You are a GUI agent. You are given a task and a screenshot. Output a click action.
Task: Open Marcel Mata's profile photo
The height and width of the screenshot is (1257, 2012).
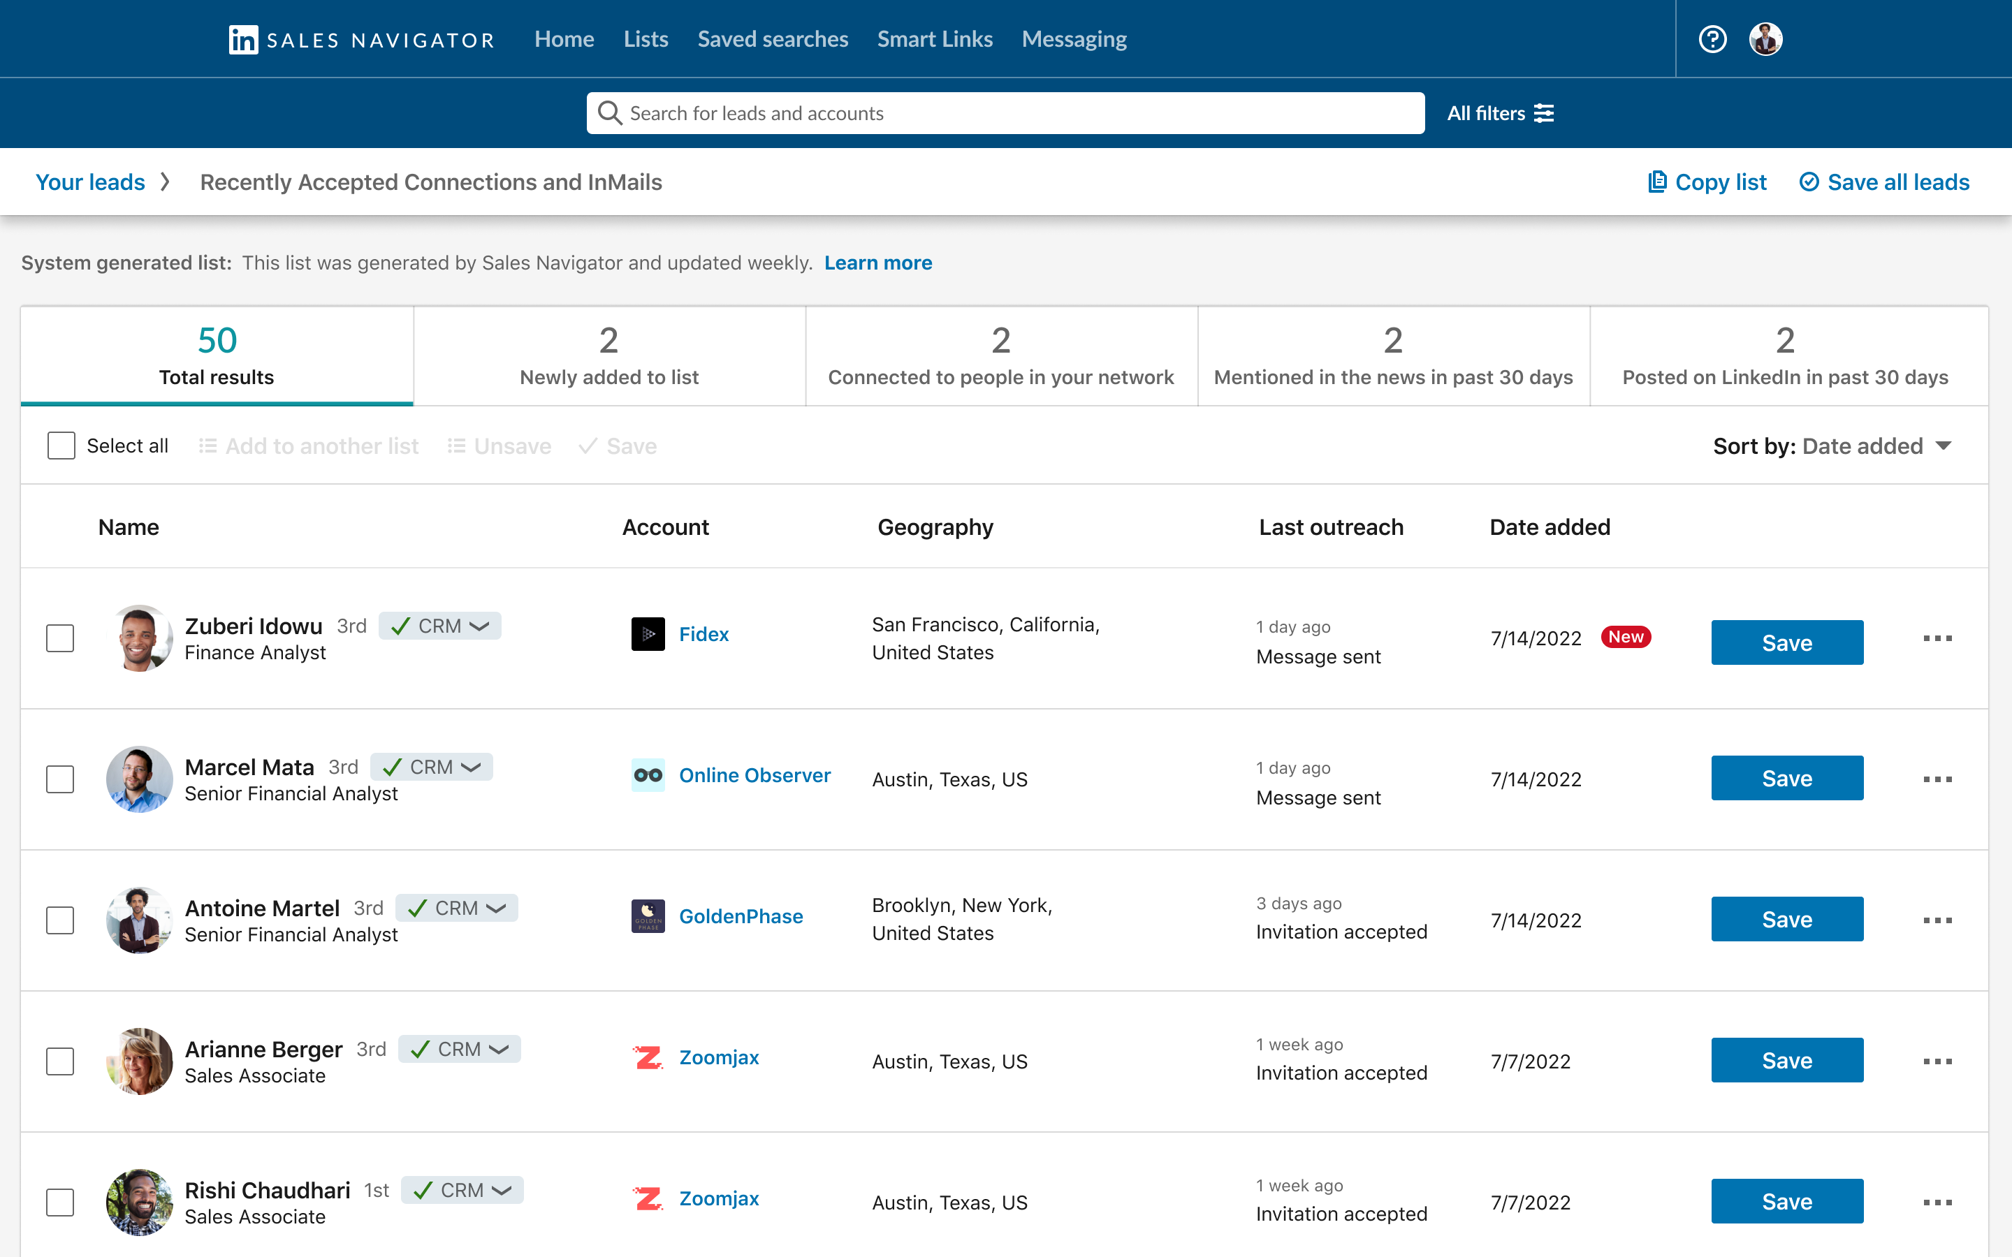tap(140, 779)
